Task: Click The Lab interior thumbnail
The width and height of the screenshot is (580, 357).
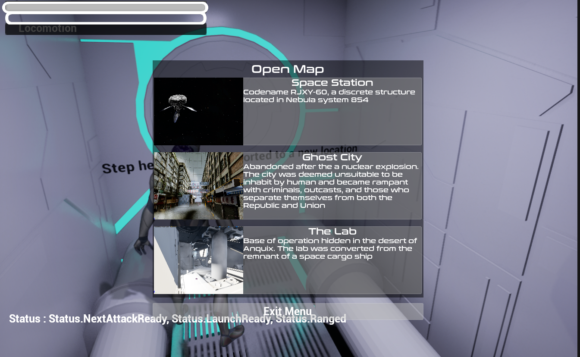Action: 198,260
